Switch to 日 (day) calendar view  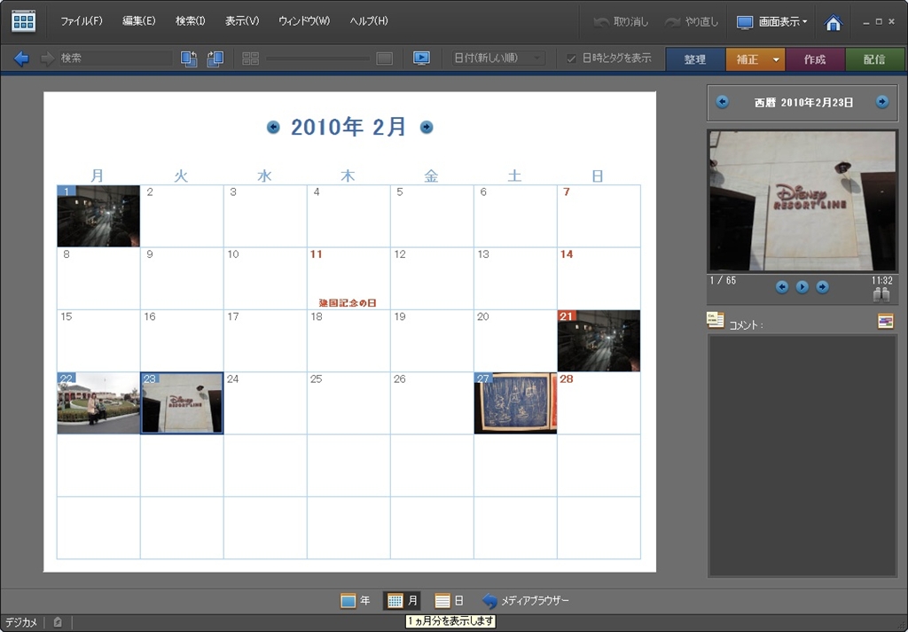(x=450, y=601)
